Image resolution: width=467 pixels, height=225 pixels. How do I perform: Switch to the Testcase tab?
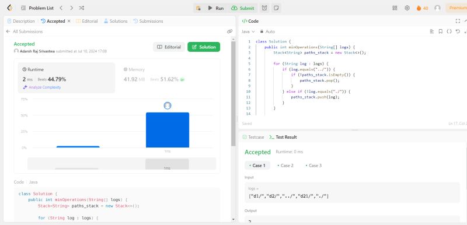coord(253,137)
